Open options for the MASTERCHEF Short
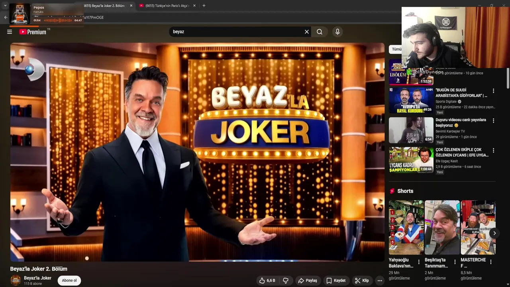 click(x=491, y=262)
